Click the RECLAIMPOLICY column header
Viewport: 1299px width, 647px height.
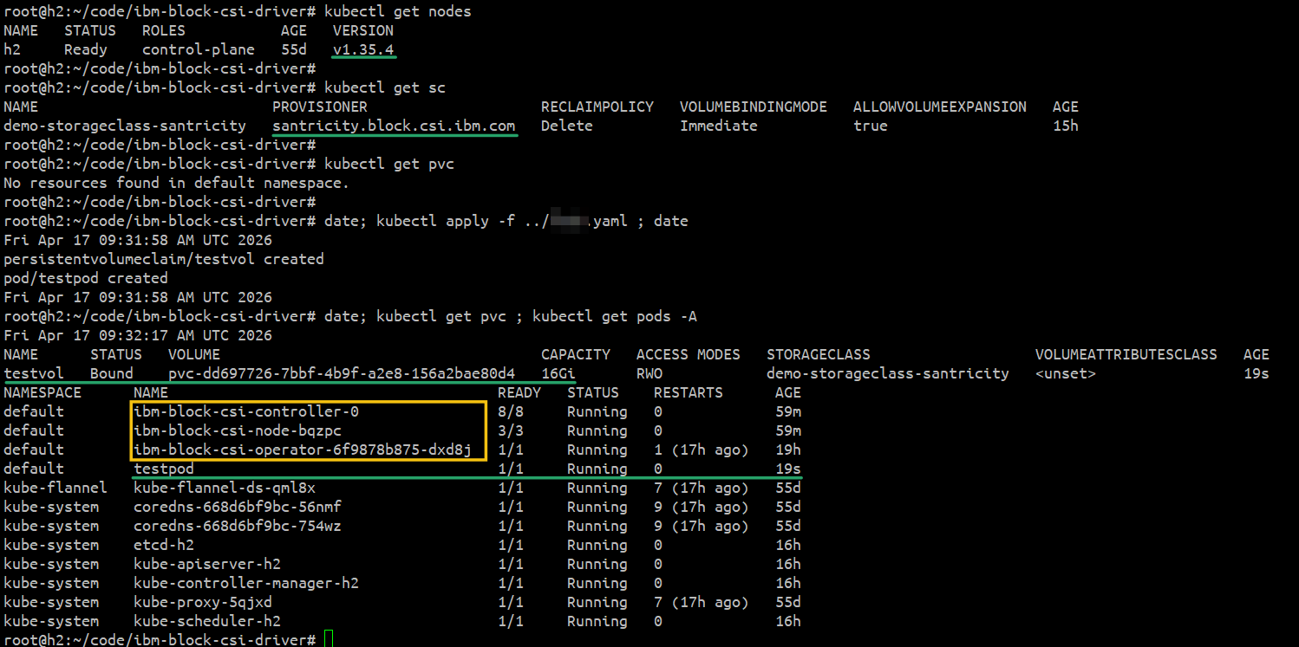597,107
